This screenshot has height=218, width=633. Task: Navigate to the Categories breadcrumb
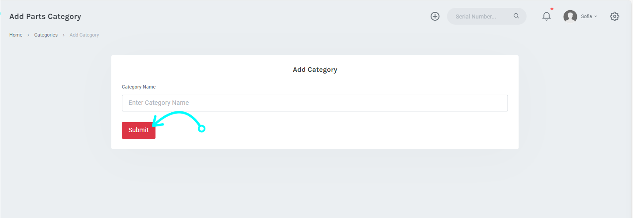[x=46, y=35]
